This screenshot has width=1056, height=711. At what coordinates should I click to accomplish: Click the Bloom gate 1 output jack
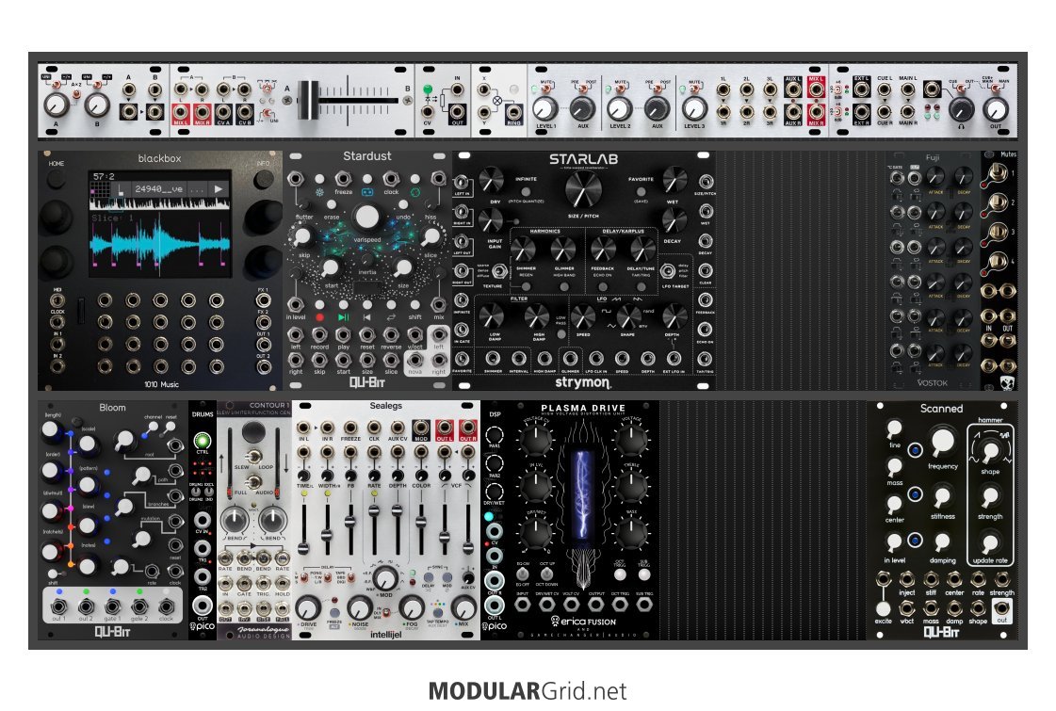point(112,606)
